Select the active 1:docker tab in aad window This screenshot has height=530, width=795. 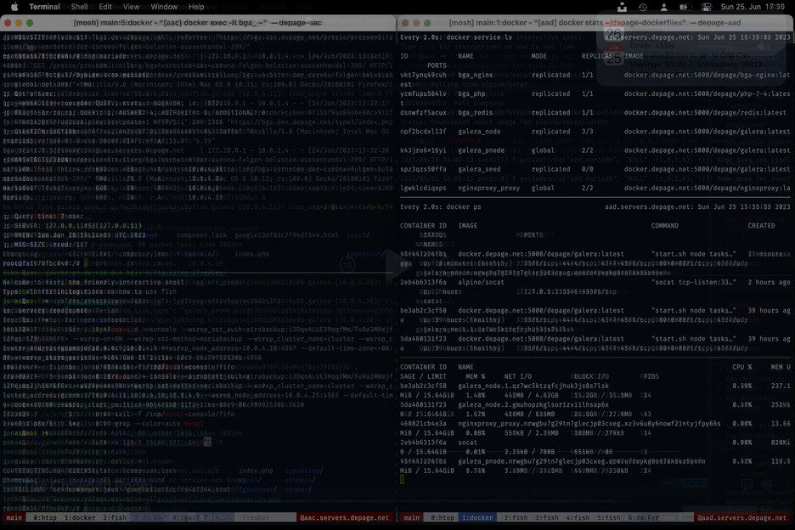(477, 518)
